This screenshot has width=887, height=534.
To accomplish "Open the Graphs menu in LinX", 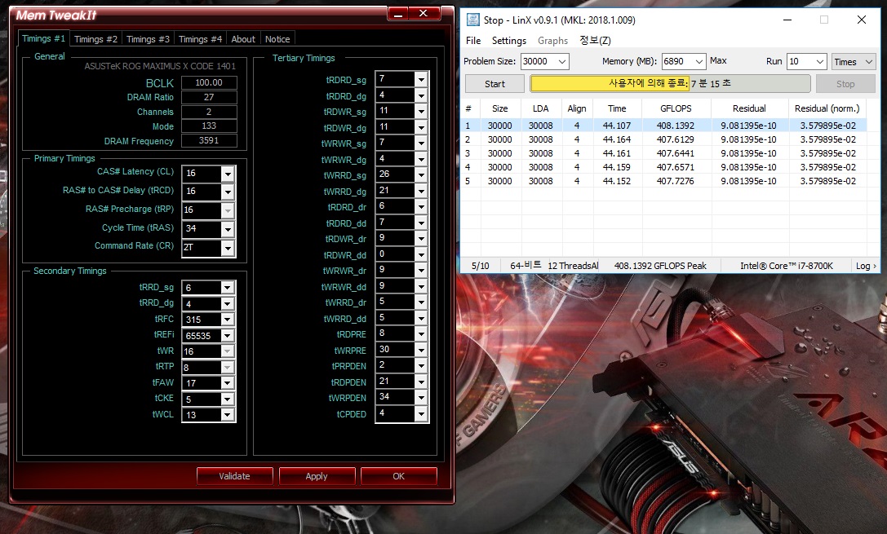I will point(552,41).
